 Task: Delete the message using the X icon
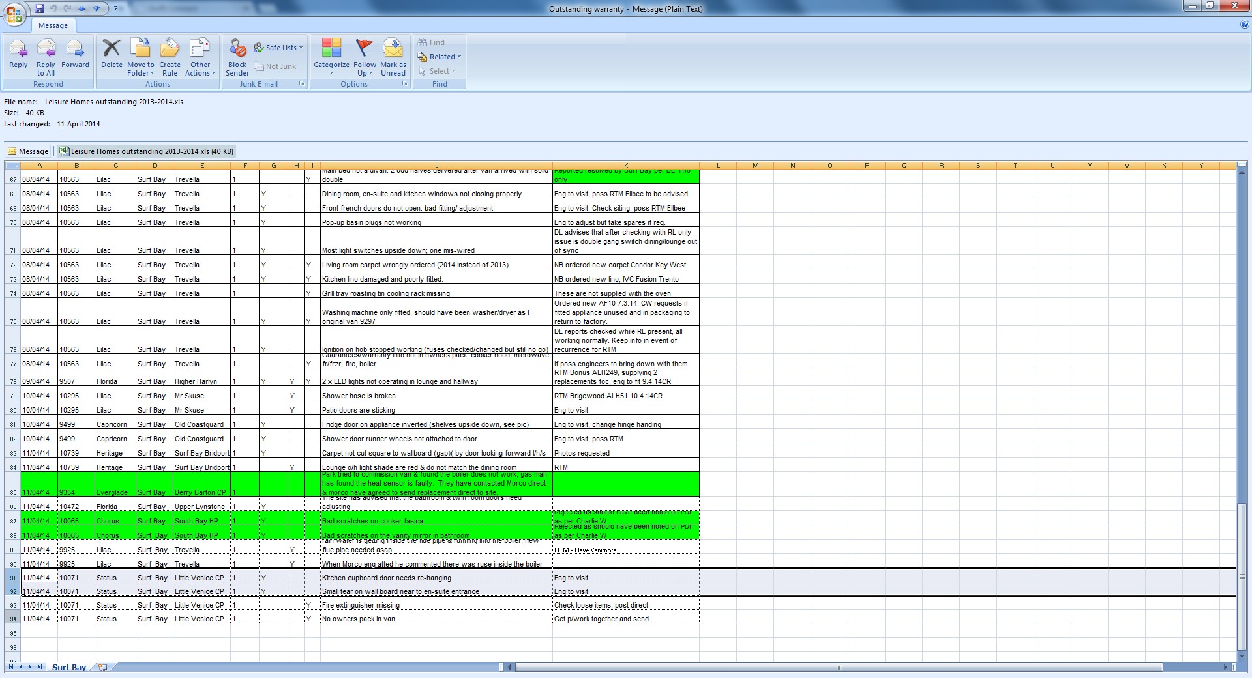112,53
